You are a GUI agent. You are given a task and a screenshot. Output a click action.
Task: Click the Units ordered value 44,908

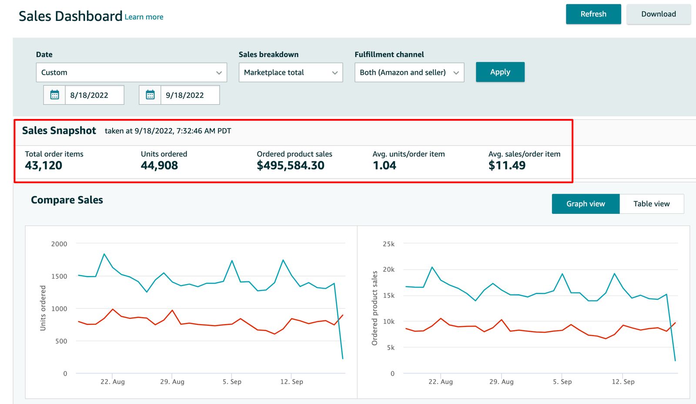click(x=159, y=166)
